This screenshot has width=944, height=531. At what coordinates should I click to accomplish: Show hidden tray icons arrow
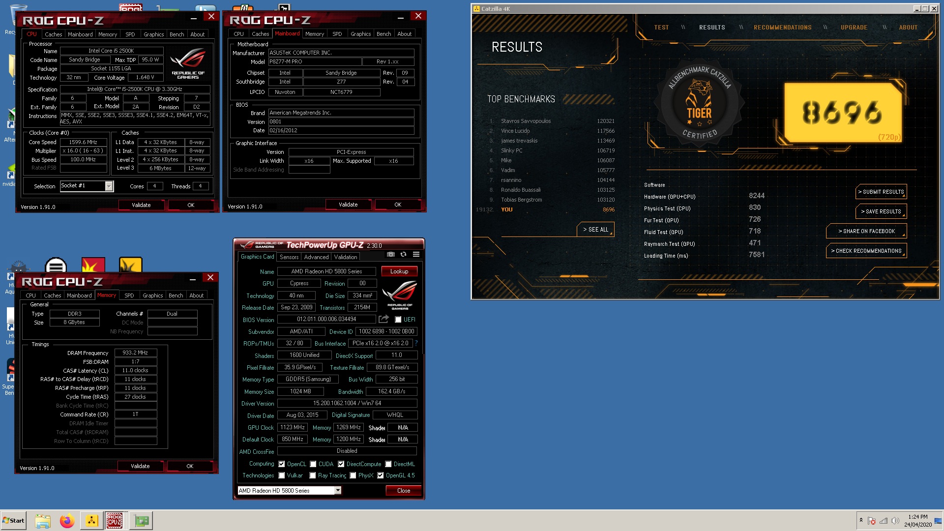click(861, 520)
